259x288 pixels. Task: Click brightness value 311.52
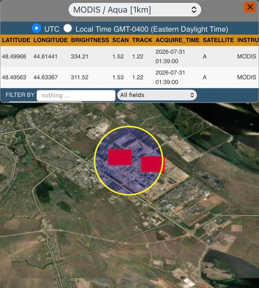tap(80, 77)
